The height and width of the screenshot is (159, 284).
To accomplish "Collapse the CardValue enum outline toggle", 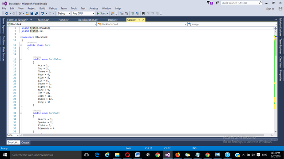I will point(21,59).
